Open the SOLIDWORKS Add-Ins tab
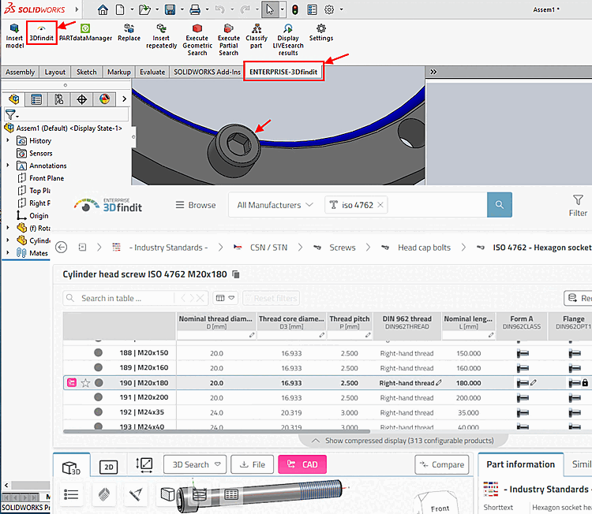592x514 pixels. point(207,72)
